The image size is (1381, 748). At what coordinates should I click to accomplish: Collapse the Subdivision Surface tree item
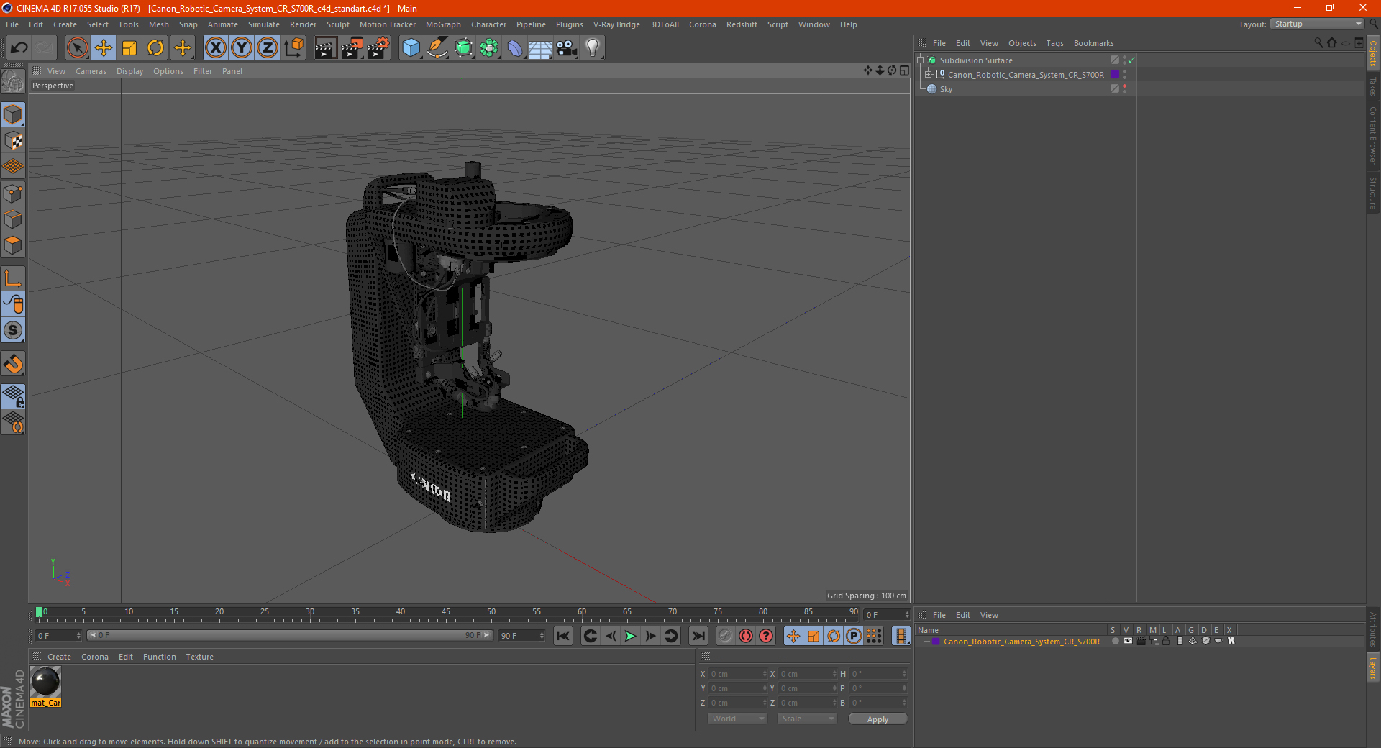(920, 60)
